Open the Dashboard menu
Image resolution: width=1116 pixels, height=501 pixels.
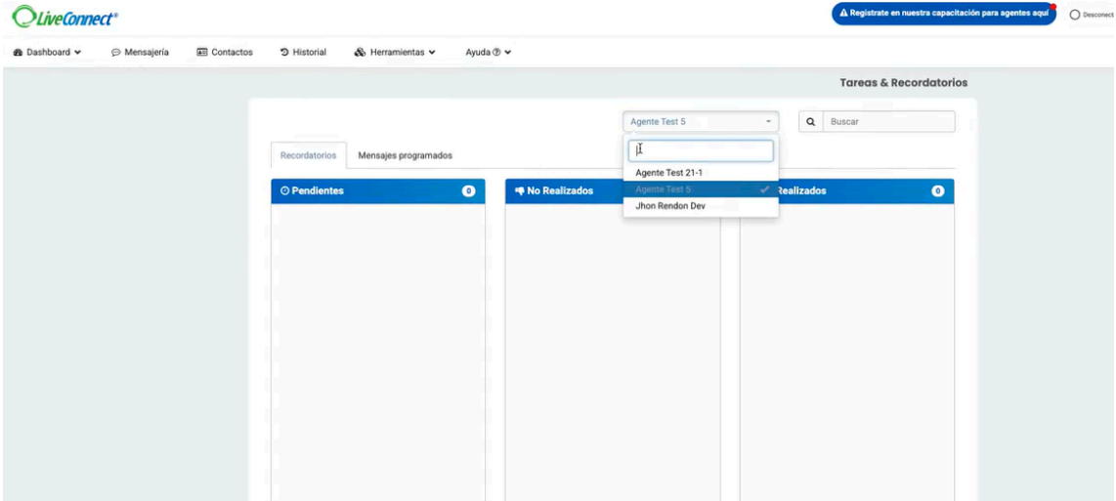[x=47, y=52]
